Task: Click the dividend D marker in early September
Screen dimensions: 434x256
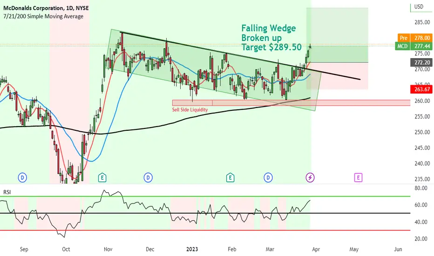Action: point(22,177)
